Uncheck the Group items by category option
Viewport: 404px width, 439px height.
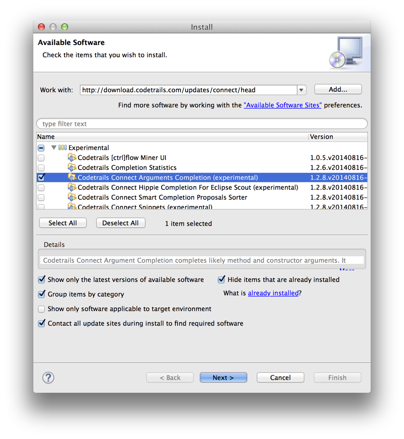[41, 294]
